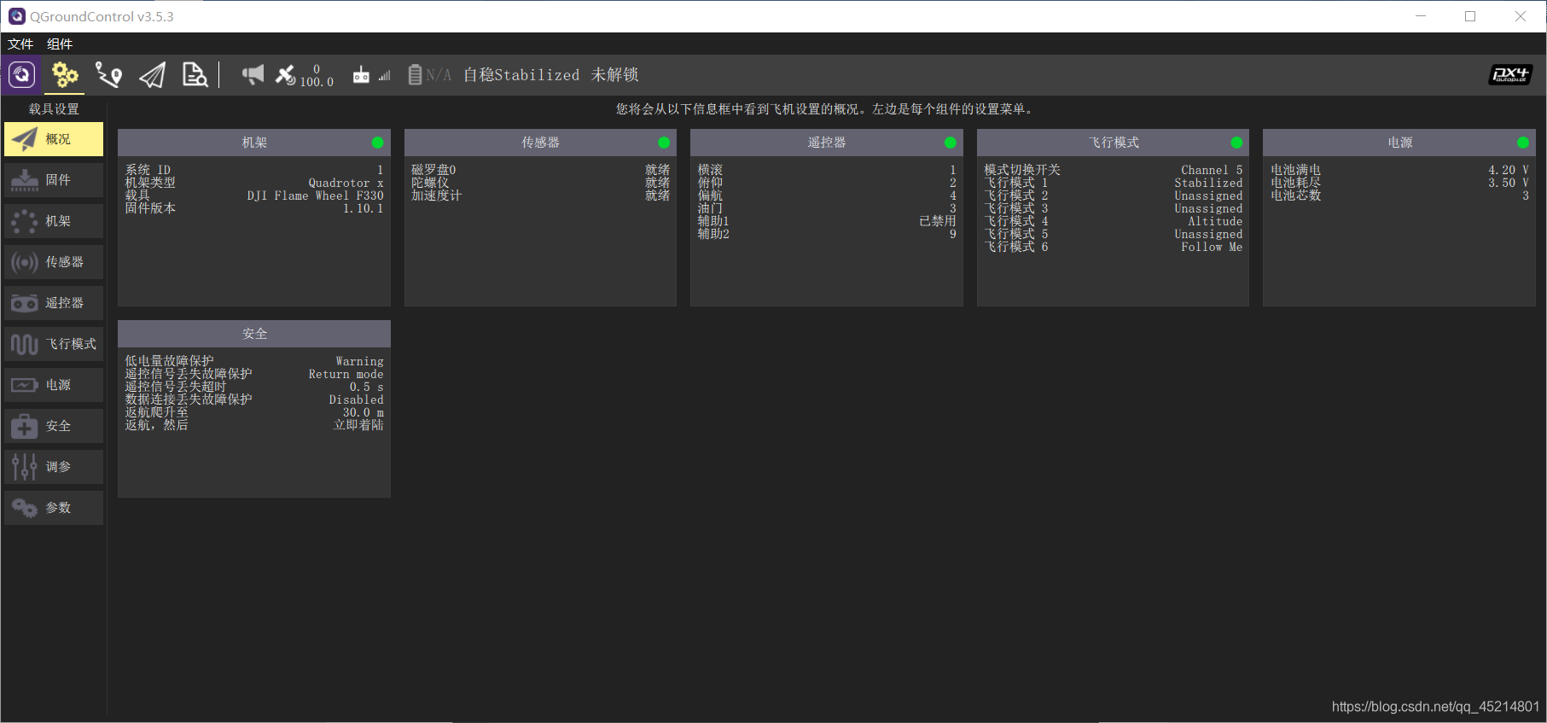Click 立即着陆 return action value
Screen dimensions: 1547x723
pos(358,425)
